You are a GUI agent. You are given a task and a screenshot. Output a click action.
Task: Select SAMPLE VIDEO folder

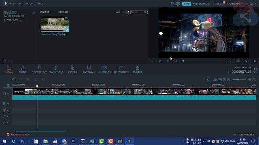tap(13, 20)
